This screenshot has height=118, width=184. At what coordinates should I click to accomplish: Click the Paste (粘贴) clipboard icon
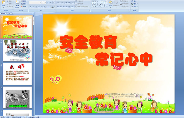pyautogui.click(x=3, y=2)
